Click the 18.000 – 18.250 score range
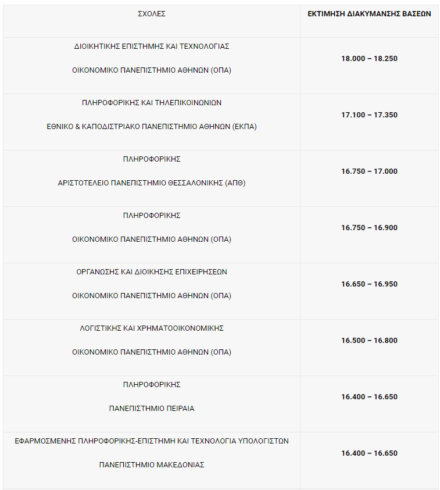The image size is (440, 490). point(369,59)
